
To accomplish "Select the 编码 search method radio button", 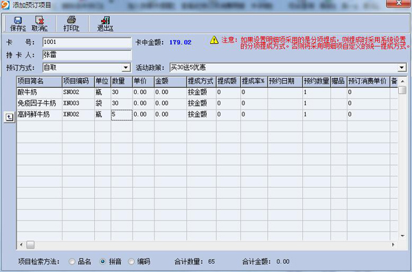I will [131, 262].
